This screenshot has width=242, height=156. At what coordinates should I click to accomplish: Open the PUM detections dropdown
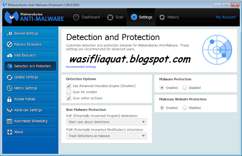point(107,136)
